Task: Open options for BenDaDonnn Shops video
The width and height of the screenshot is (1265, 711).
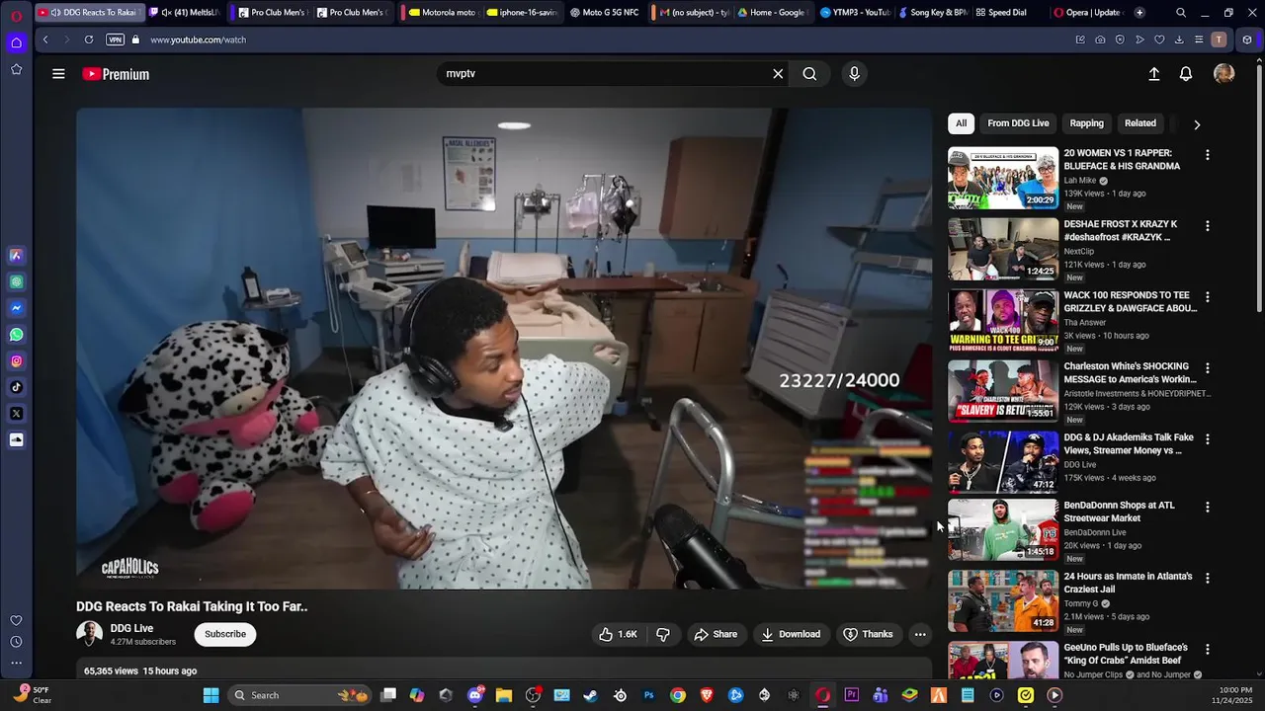Action: [1207, 508]
